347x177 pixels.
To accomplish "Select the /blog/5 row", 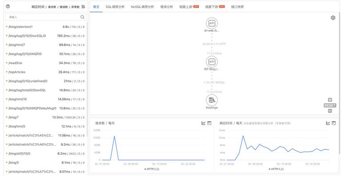I will (x=45, y=163).
